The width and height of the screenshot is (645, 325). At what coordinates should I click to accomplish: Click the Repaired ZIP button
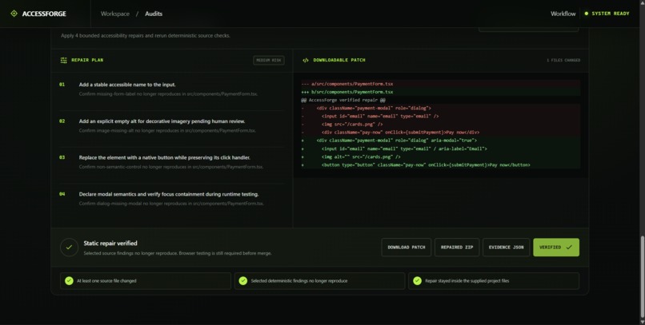pyautogui.click(x=457, y=248)
